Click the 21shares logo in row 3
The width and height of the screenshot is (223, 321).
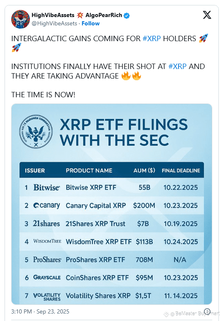point(46,224)
